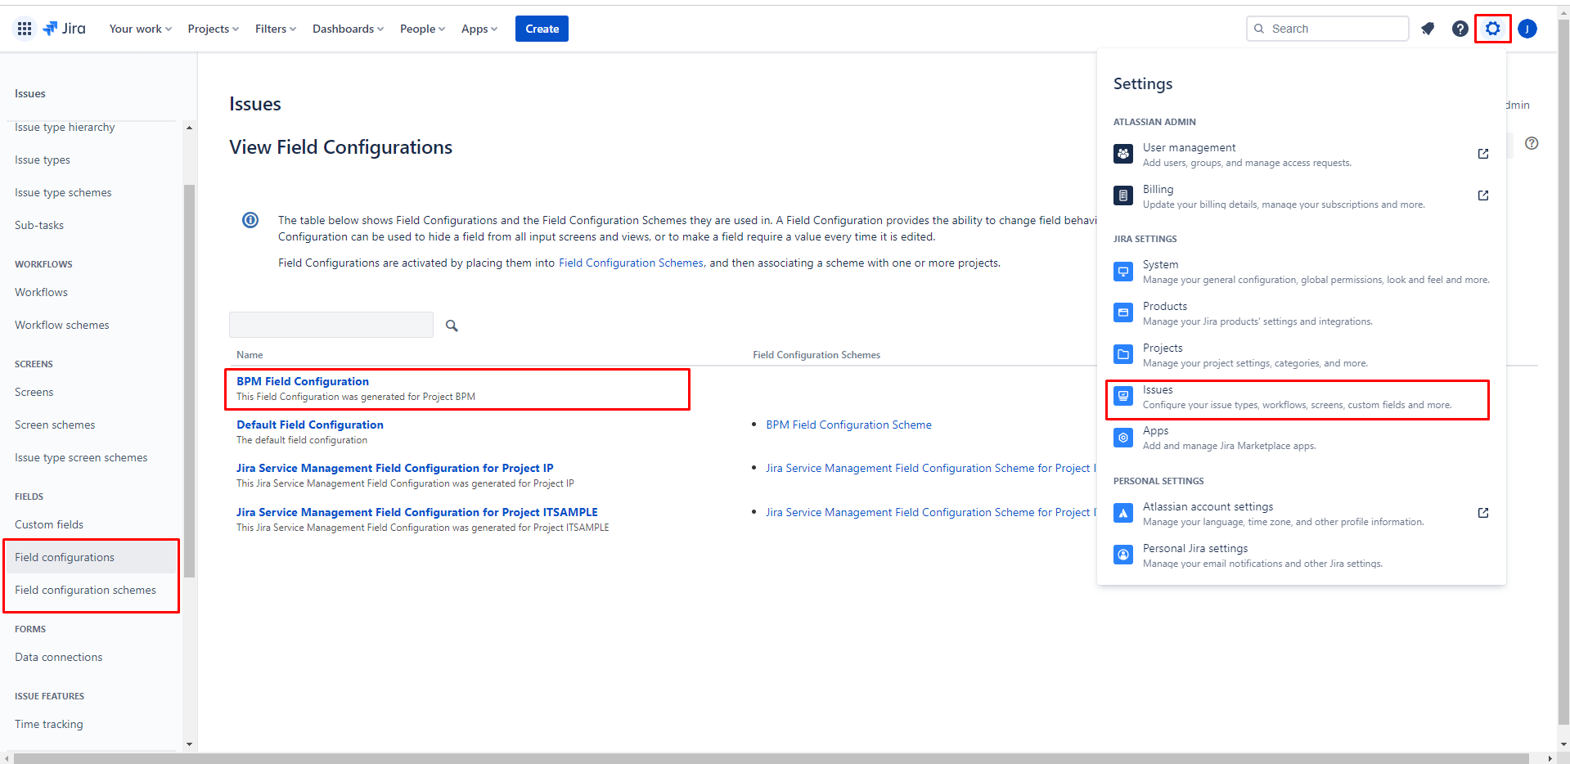Open the notifications icon

pyautogui.click(x=1428, y=29)
